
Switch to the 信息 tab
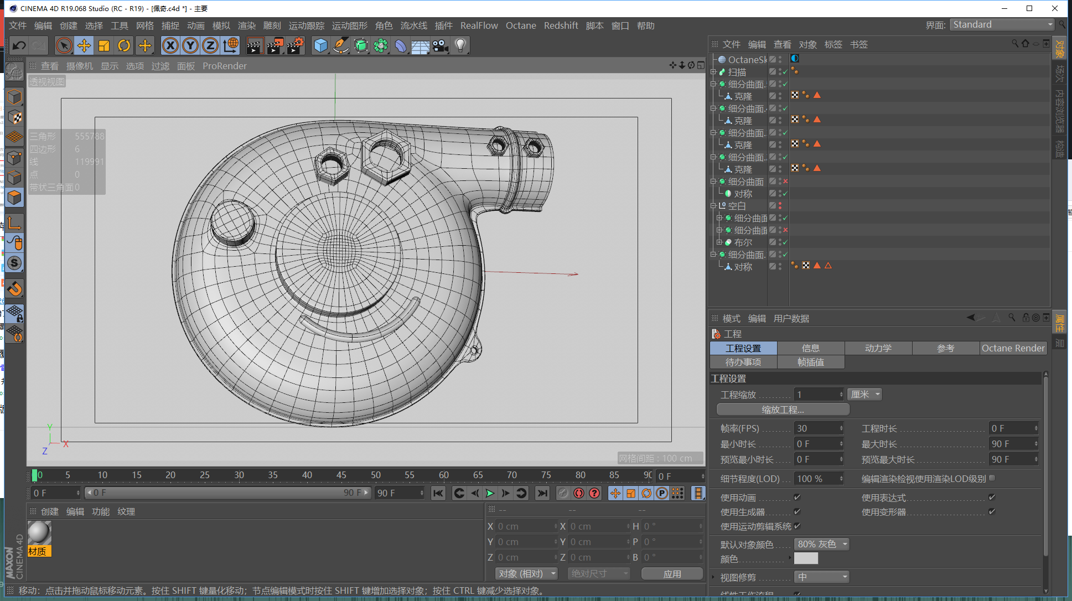click(811, 348)
